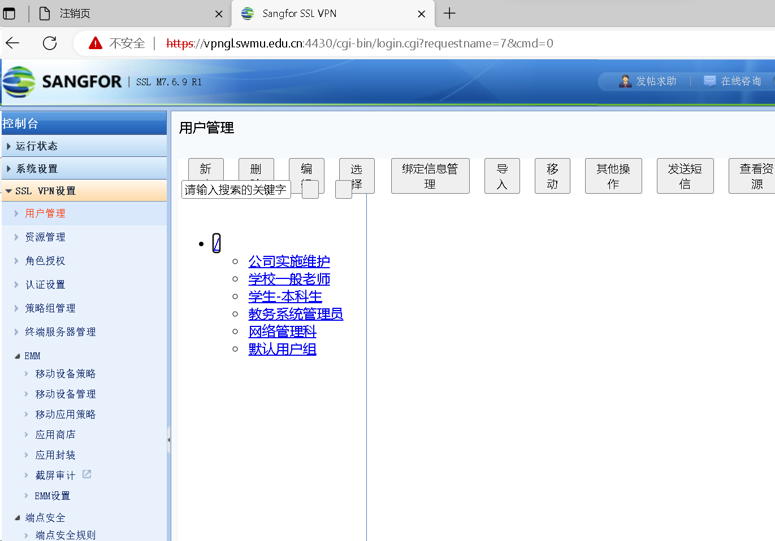
Task: Click the 在线咨询 chat icon
Action: tap(709, 81)
